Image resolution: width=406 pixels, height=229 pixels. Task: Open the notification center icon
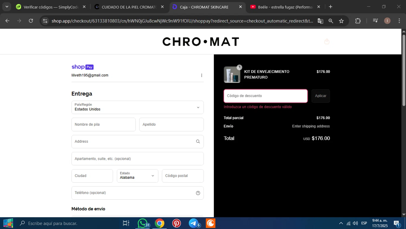[x=397, y=224]
